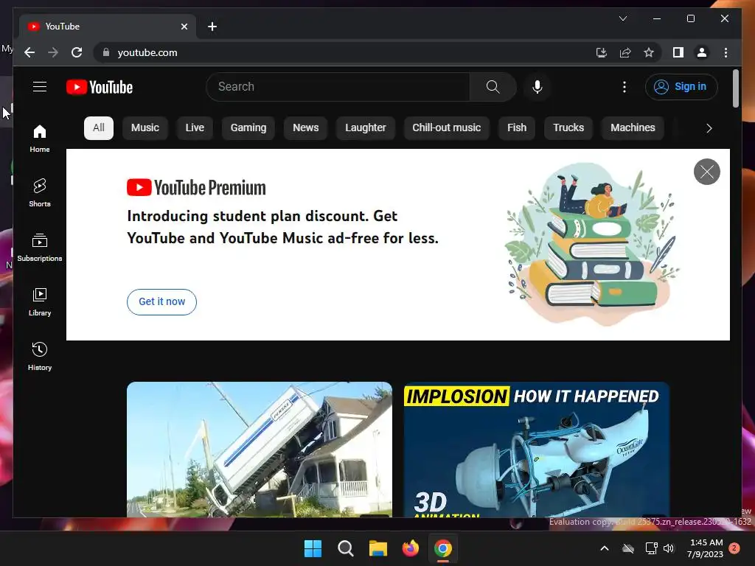
Task: Click the YouTube Premium logo in banner
Action: 196,187
